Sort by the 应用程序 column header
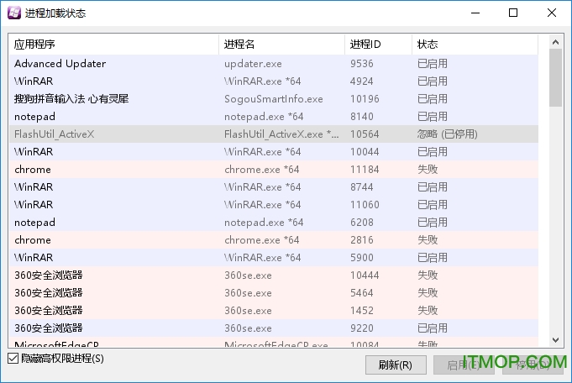The width and height of the screenshot is (572, 383). [114, 45]
